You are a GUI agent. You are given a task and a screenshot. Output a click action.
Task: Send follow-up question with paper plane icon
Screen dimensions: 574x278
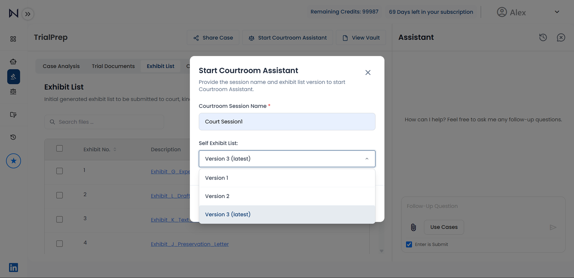point(553,227)
